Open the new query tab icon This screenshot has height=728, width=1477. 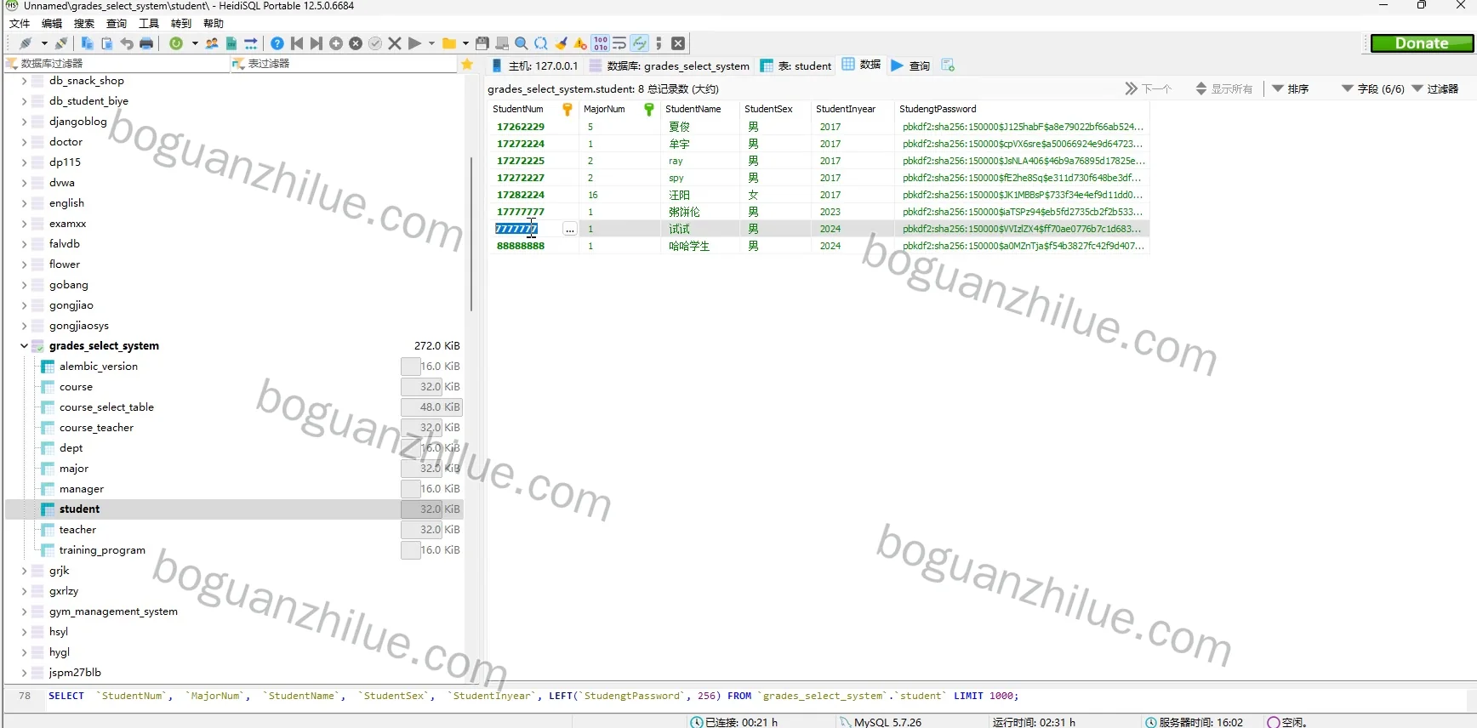click(x=948, y=65)
